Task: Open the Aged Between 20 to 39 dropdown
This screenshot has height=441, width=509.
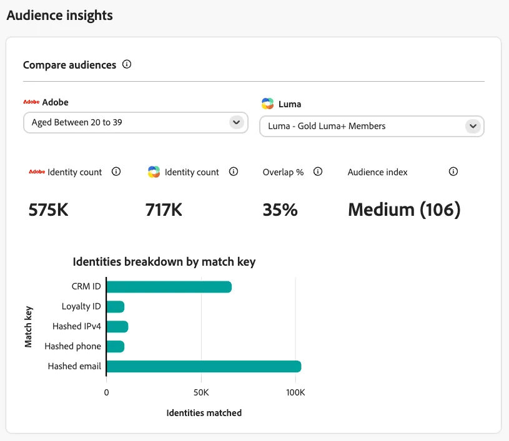Action: [x=136, y=123]
